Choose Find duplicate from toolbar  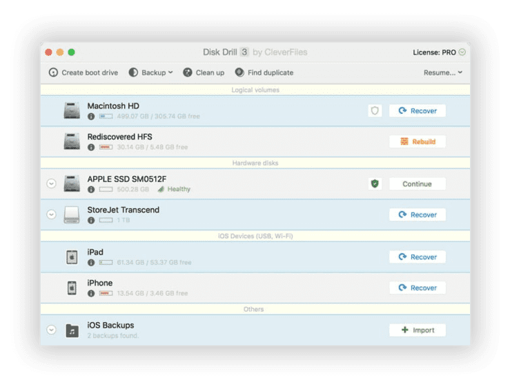coord(264,72)
